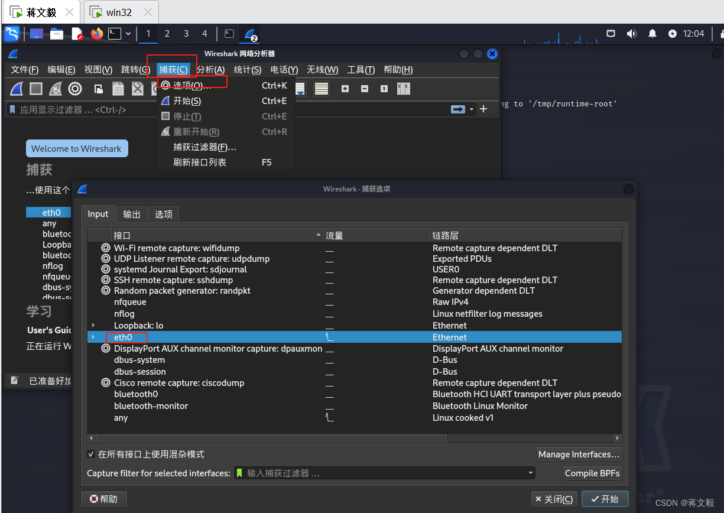Select the bluetooth-monitor interface row
This screenshot has width=724, height=513.
tap(354, 406)
